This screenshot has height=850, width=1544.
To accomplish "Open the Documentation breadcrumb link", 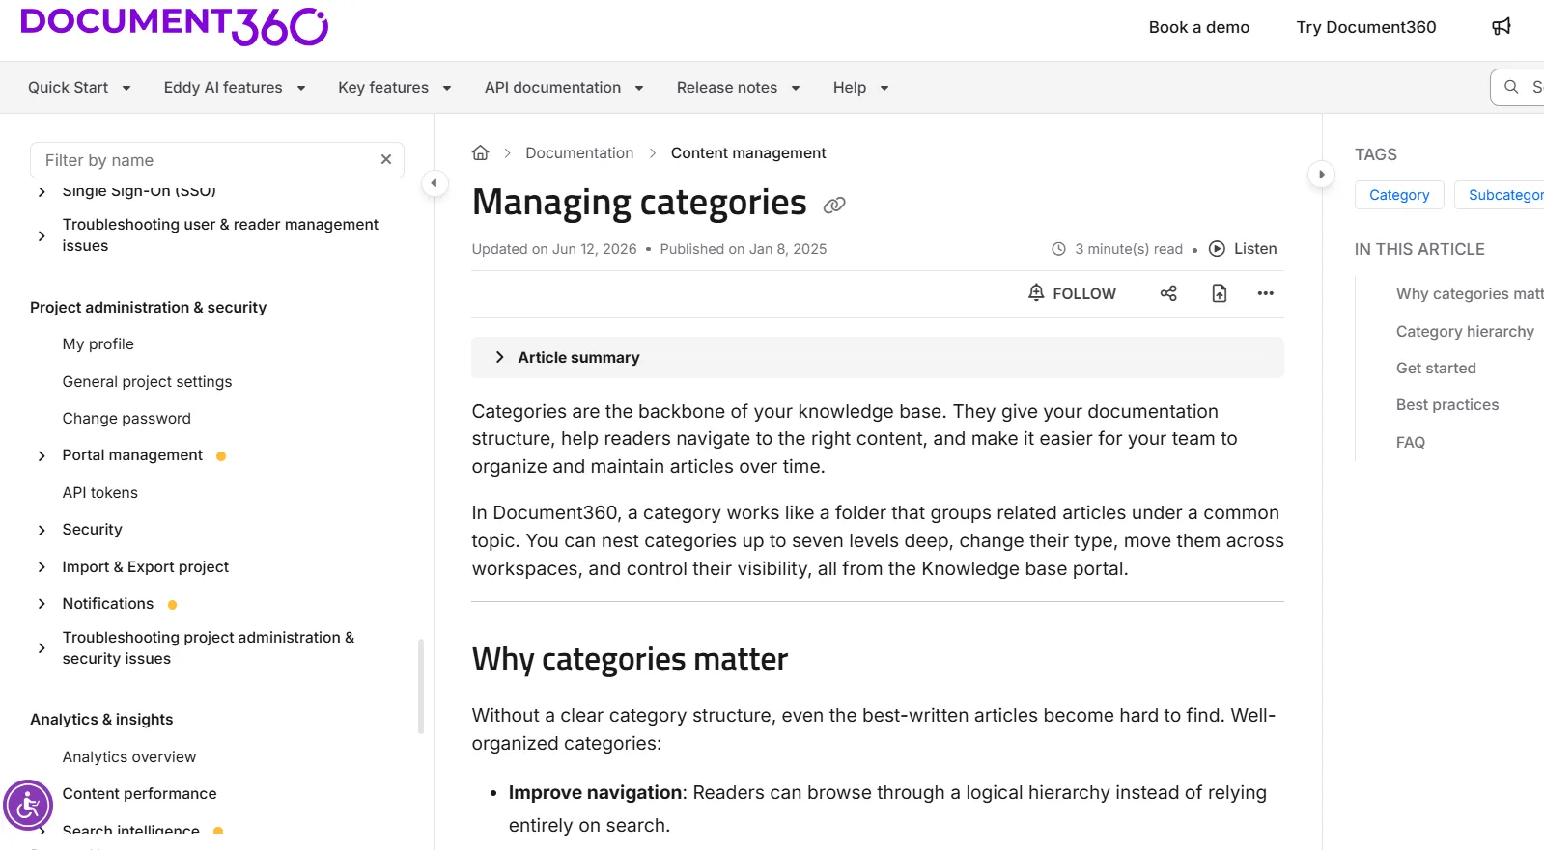I will [579, 152].
